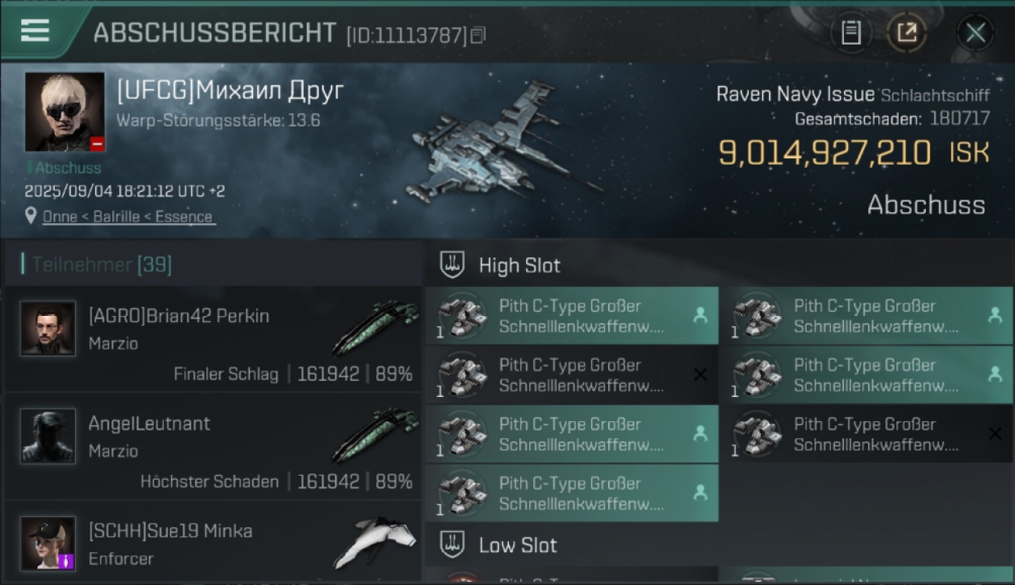Share the kill report via export icon
The image size is (1015, 585).
pos(906,33)
